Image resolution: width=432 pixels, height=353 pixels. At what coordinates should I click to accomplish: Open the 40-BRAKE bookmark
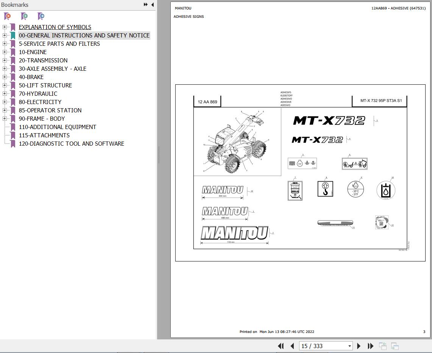[x=31, y=77]
